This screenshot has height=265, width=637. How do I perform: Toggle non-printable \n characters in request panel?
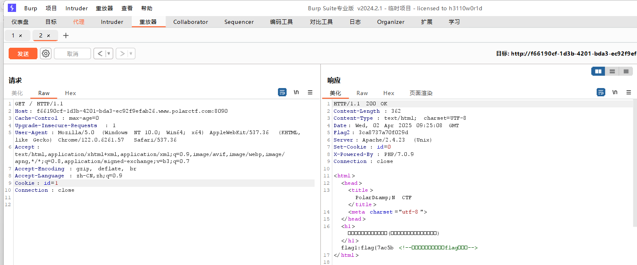tap(296, 93)
